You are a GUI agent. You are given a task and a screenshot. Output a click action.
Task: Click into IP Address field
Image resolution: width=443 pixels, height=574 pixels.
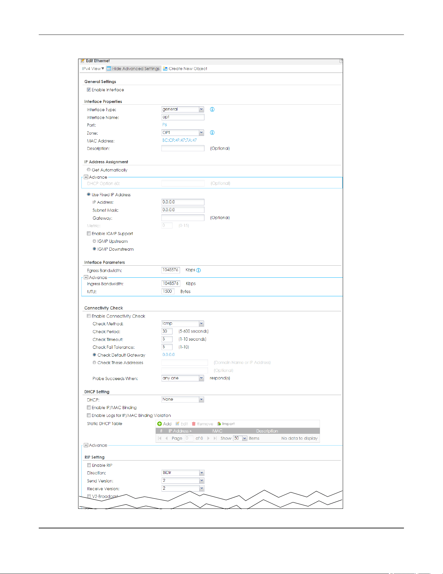point(183,202)
